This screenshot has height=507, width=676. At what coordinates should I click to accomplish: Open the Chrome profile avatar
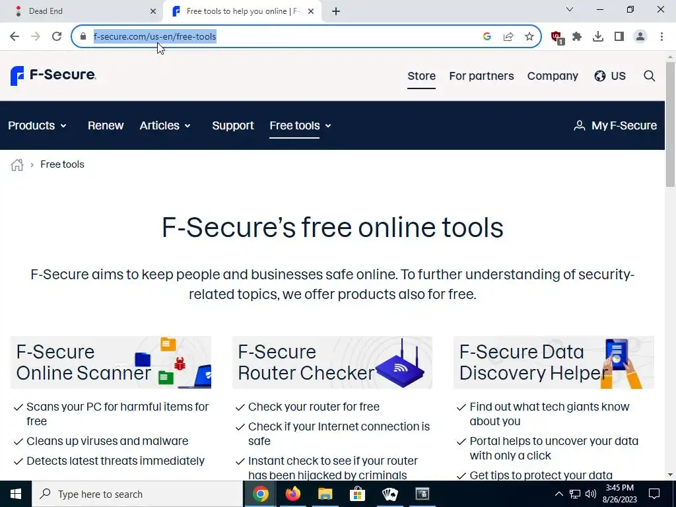tap(640, 36)
